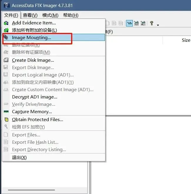The width and height of the screenshot is (191, 194).
Task: Select 添加所有附加的设备(L) menu entry
Action: click(54, 30)
